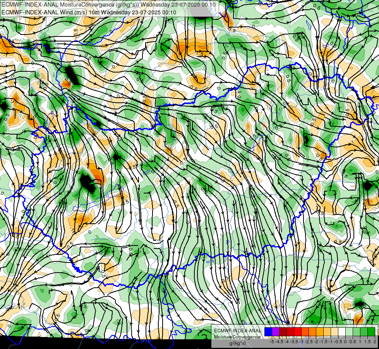Click the Wind (m/s) 10m title line
This screenshot has height=349, width=379.
coord(89,12)
